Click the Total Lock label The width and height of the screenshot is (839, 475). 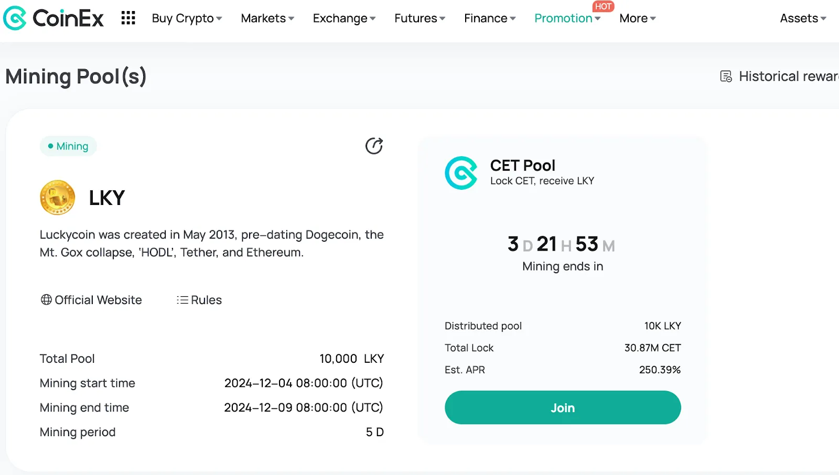469,348
